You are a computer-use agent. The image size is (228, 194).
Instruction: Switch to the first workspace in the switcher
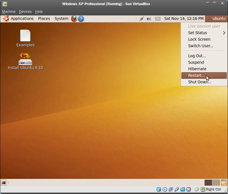[x=208, y=183]
